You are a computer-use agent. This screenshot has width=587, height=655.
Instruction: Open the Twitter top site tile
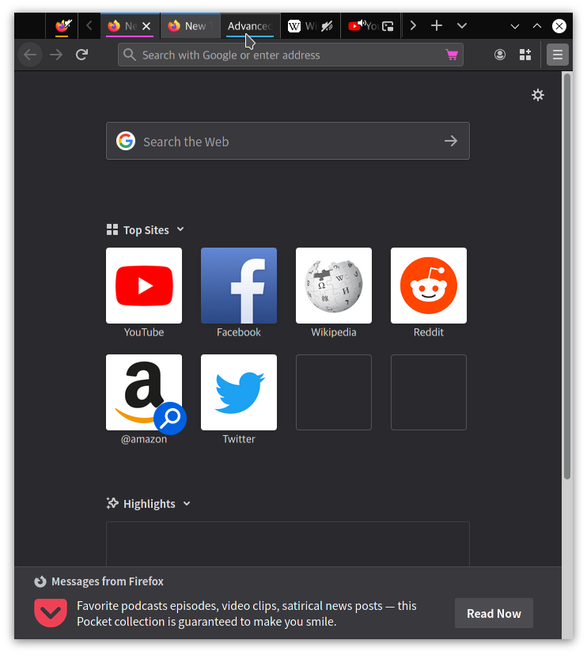pyautogui.click(x=239, y=392)
